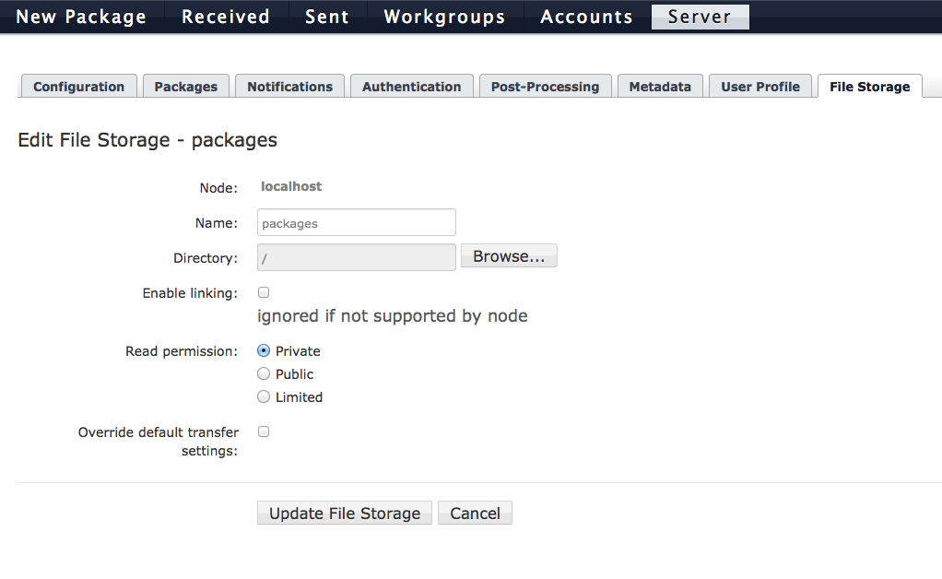Choose the Limited read permission
942x579 pixels.
tap(264, 396)
